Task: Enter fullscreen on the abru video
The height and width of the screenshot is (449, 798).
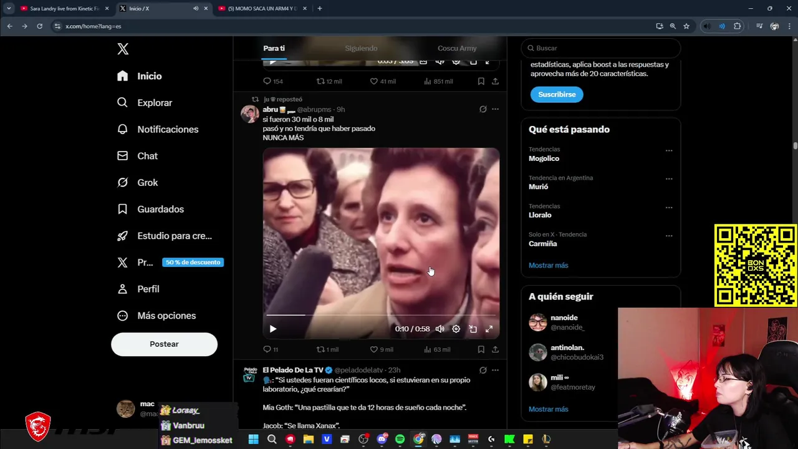Action: (489, 329)
